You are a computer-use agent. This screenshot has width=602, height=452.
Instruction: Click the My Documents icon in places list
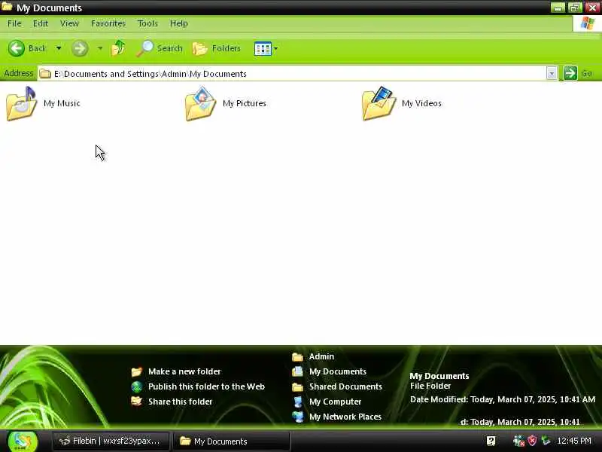click(x=297, y=371)
